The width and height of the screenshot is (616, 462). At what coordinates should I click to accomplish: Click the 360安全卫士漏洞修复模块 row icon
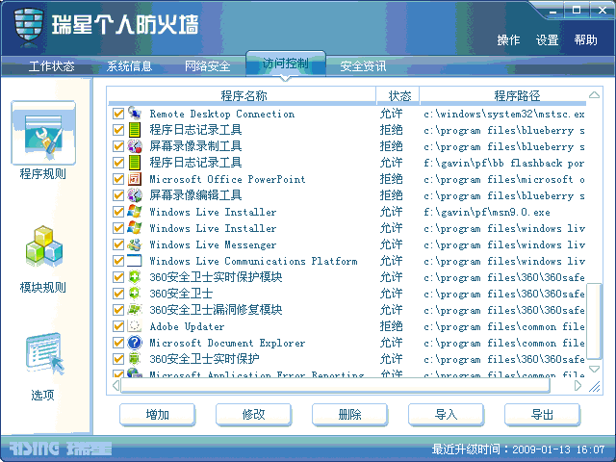tap(135, 310)
